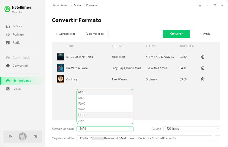Open the hamburger menu icon
This screenshot has width=228, height=147.
click(x=200, y=5)
